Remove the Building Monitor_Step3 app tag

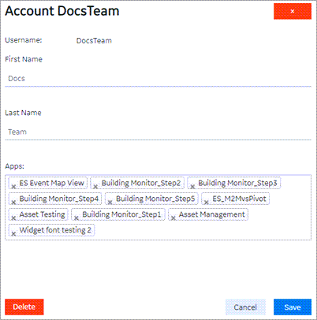click(x=192, y=186)
